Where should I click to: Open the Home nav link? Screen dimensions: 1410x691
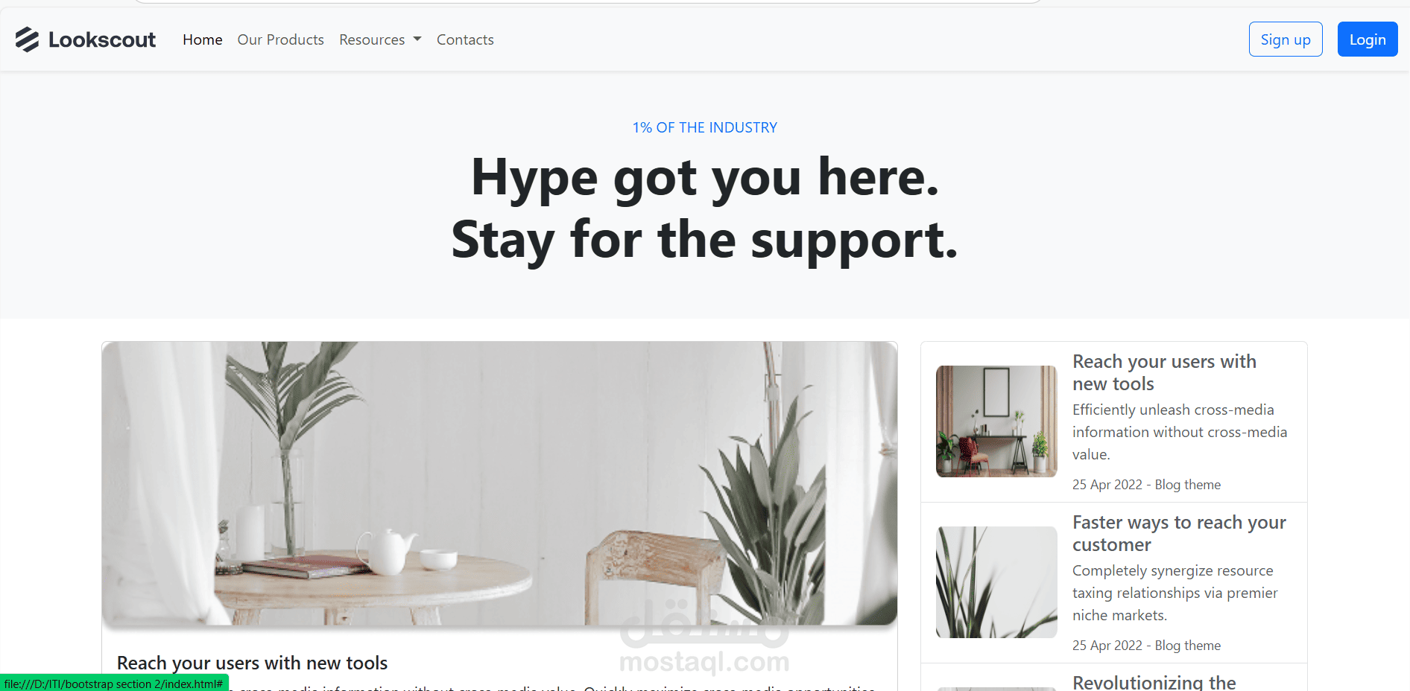[203, 39]
